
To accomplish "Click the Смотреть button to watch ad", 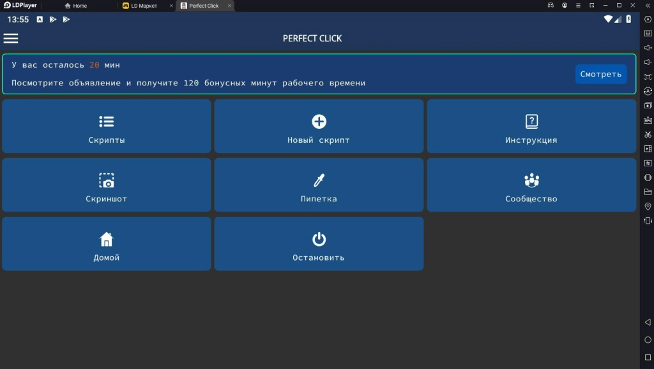I will 600,74.
